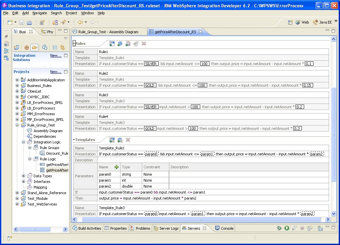
Task: Select Assembly Diagram in project tree
Action: pos(48,131)
